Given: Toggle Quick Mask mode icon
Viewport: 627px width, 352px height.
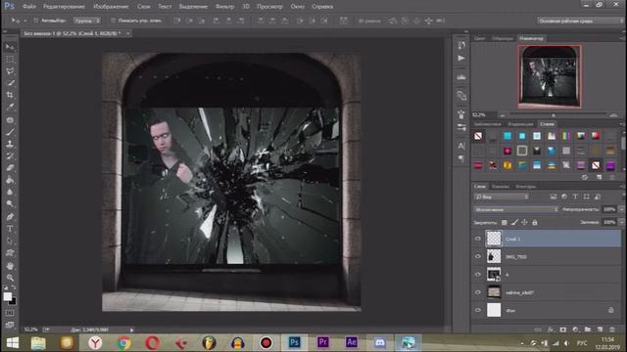Looking at the screenshot, I should (10, 313).
